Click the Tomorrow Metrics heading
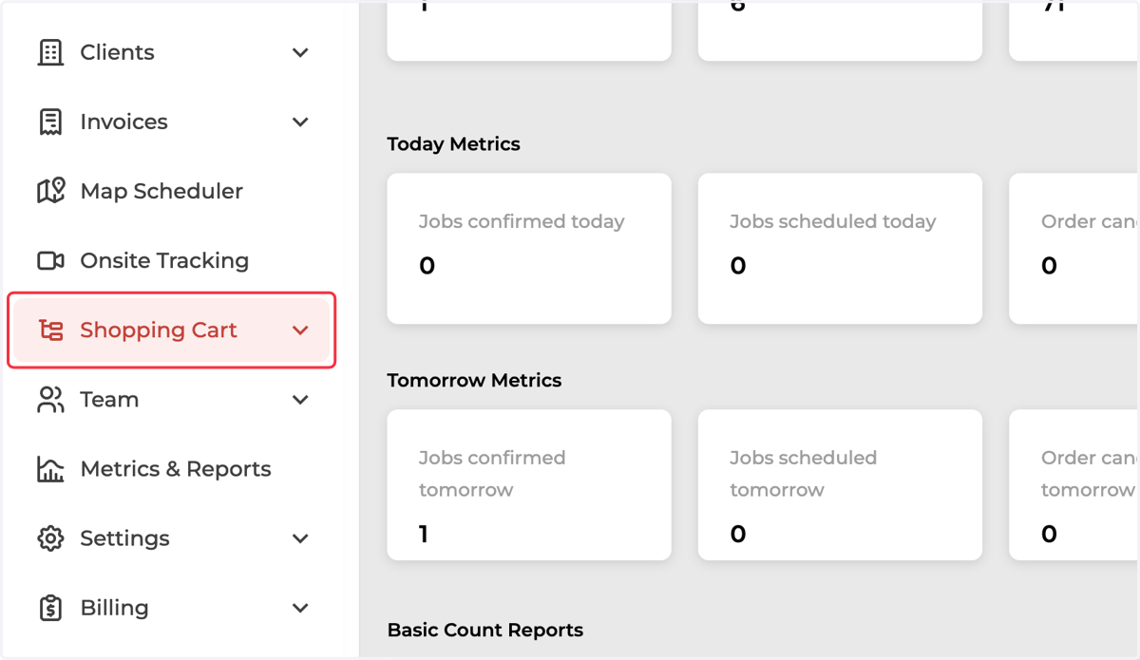The height and width of the screenshot is (660, 1140). point(474,381)
